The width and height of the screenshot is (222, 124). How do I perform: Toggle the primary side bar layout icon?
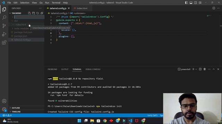click(x=187, y=2)
